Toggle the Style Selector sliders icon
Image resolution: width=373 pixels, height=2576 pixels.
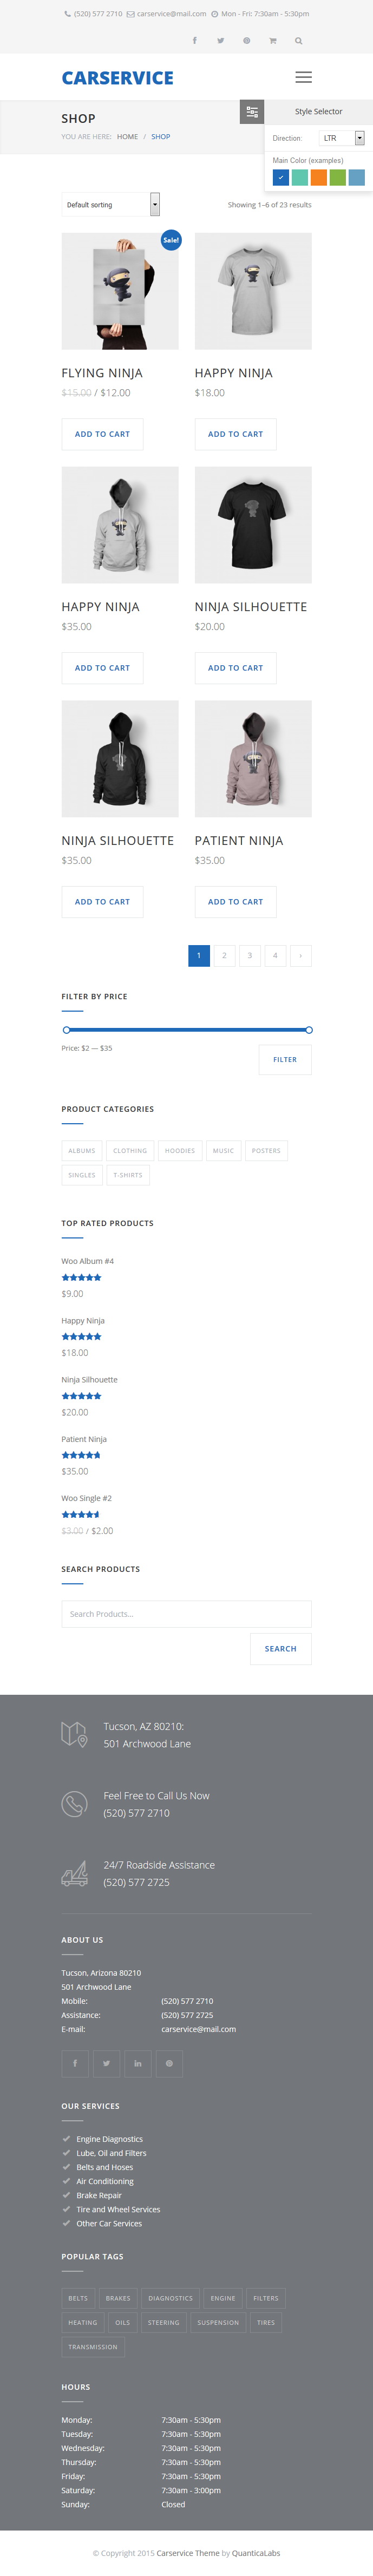[x=252, y=112]
